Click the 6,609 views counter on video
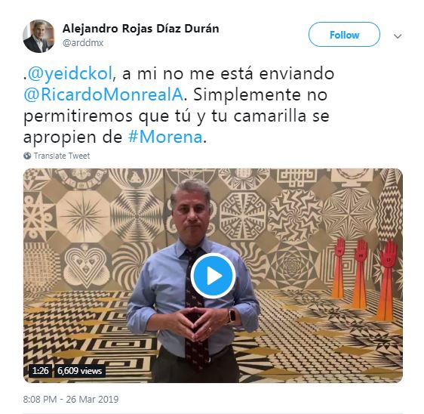Screen dimensions: 424x414 [x=79, y=371]
